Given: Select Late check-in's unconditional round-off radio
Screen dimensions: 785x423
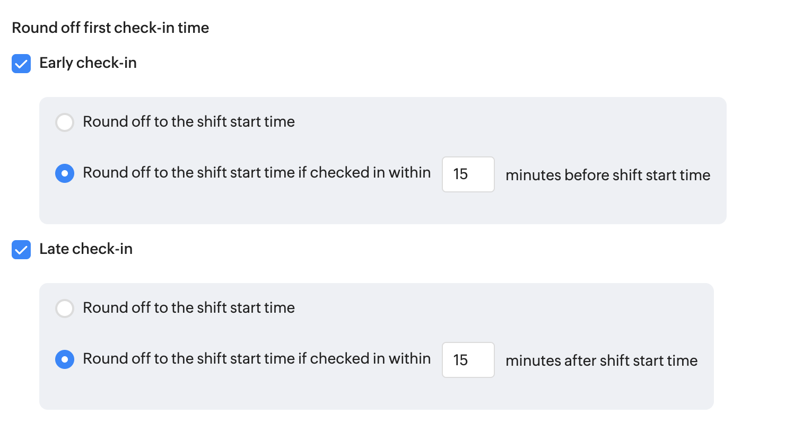Looking at the screenshot, I should (x=65, y=309).
